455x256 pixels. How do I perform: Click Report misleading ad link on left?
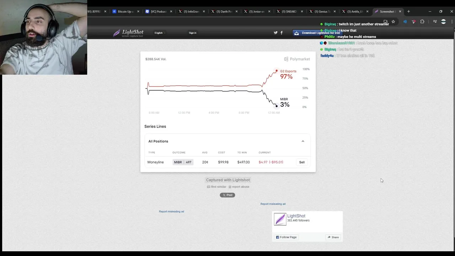171,211
